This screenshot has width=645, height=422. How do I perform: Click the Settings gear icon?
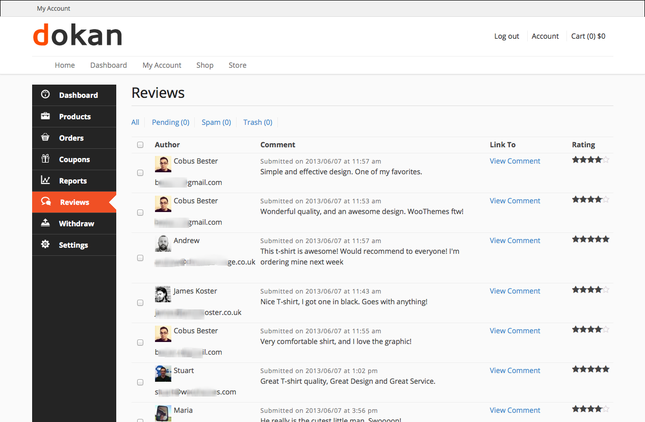pyautogui.click(x=45, y=245)
